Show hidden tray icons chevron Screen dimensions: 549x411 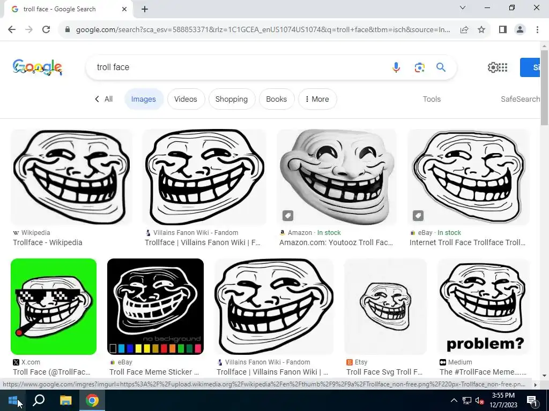[454, 400]
